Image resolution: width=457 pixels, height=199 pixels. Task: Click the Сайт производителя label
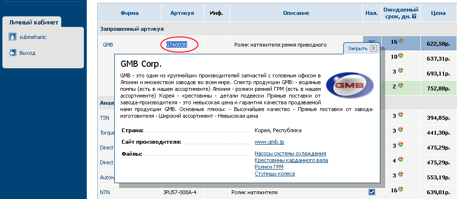coord(151,142)
